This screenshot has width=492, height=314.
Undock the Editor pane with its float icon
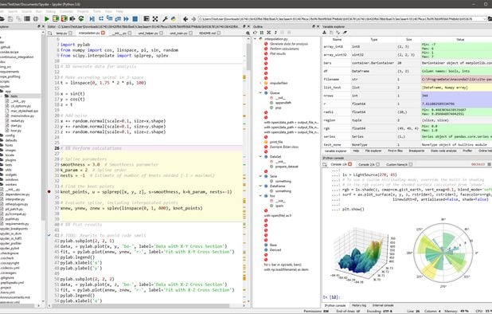(x=244, y=26)
